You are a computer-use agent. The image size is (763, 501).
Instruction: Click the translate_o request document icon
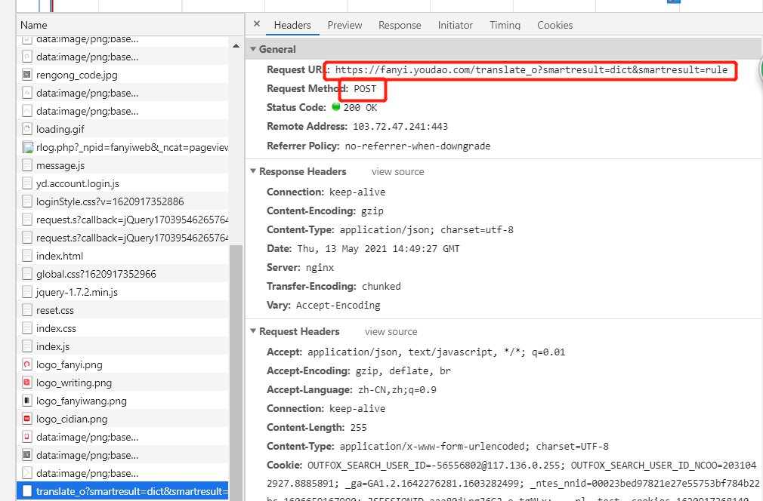pos(27,491)
